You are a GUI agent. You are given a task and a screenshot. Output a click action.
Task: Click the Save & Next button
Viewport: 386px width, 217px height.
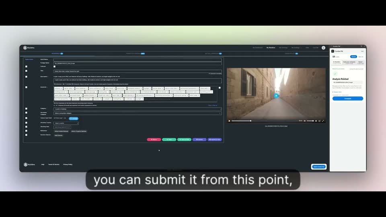pos(184,139)
